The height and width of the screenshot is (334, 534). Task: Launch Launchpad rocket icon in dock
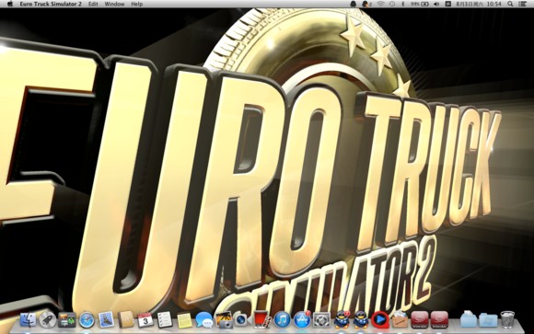(x=48, y=319)
